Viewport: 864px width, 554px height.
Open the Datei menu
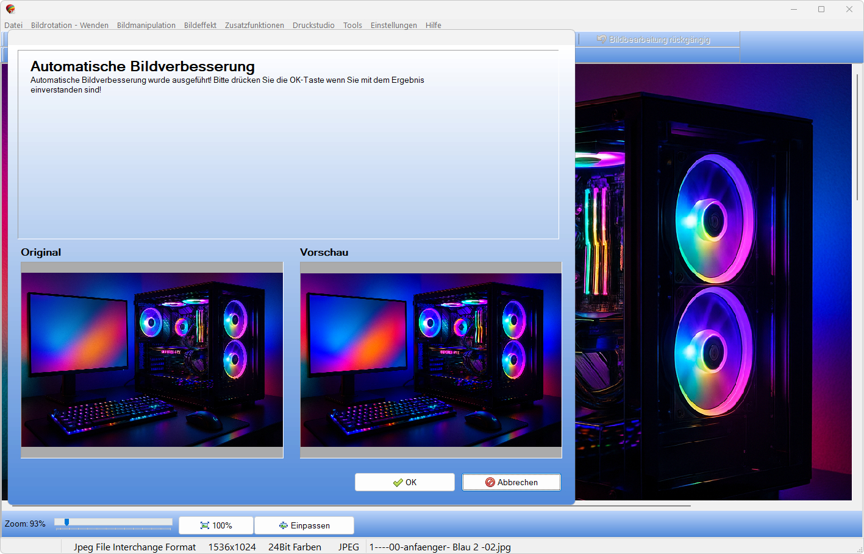tap(13, 25)
